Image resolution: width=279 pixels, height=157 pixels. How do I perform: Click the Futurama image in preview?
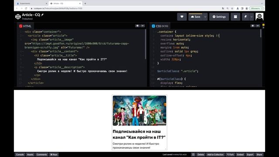point(139,110)
